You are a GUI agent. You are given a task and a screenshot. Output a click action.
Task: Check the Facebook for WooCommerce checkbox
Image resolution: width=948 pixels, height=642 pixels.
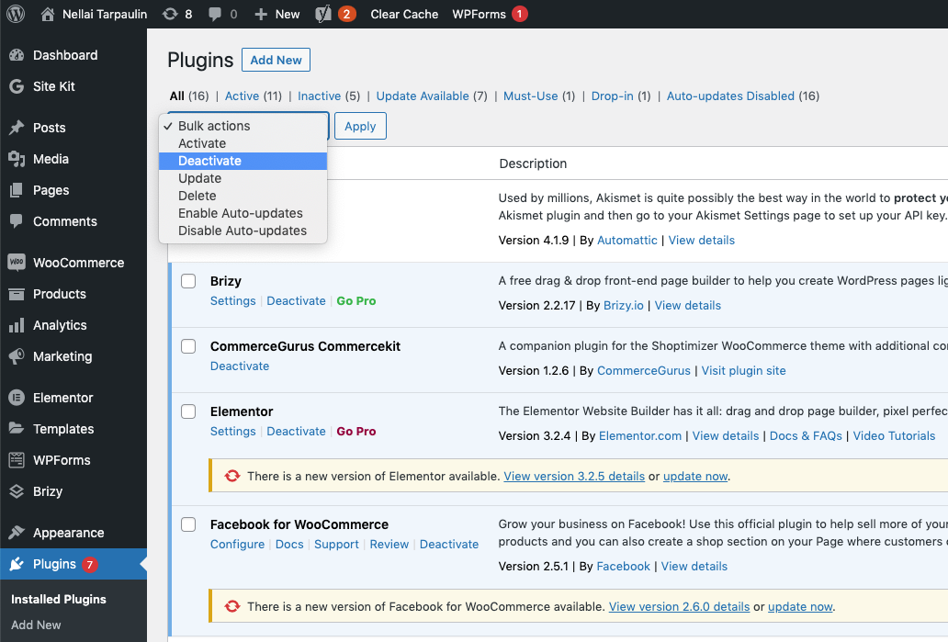(x=188, y=524)
